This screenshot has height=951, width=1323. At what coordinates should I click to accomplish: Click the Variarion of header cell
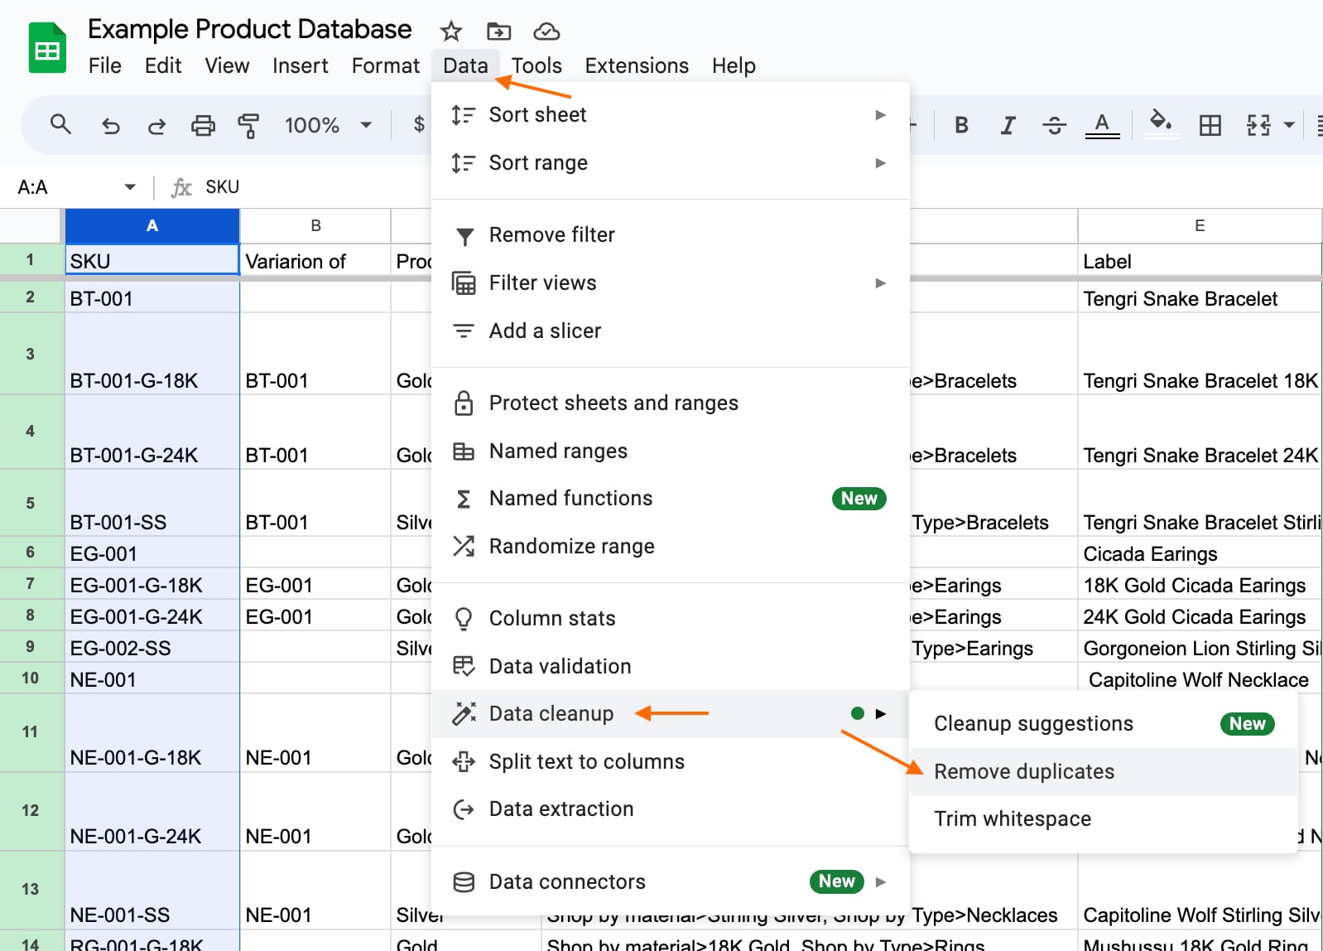(x=315, y=260)
